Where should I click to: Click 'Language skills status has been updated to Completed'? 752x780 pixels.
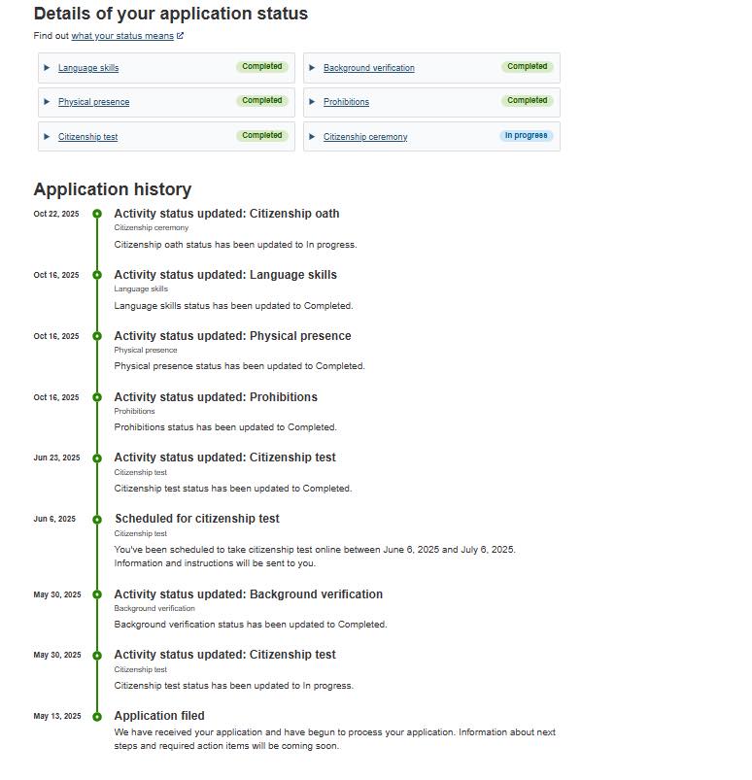[233, 306]
